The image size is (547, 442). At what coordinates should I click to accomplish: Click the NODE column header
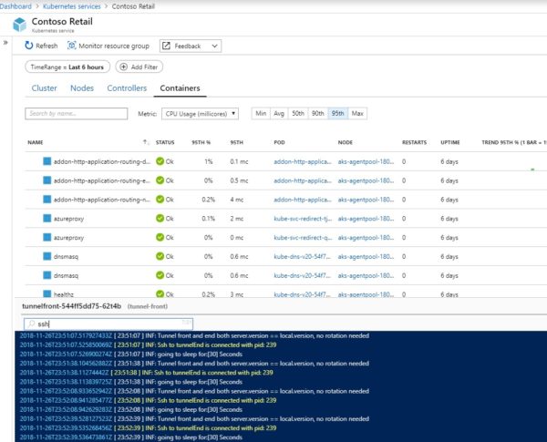(x=345, y=142)
